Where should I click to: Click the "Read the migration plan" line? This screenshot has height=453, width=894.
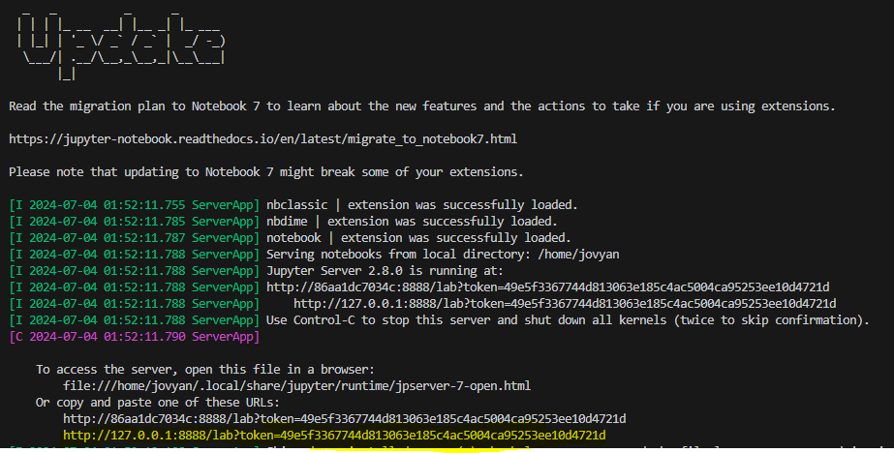pos(421,106)
